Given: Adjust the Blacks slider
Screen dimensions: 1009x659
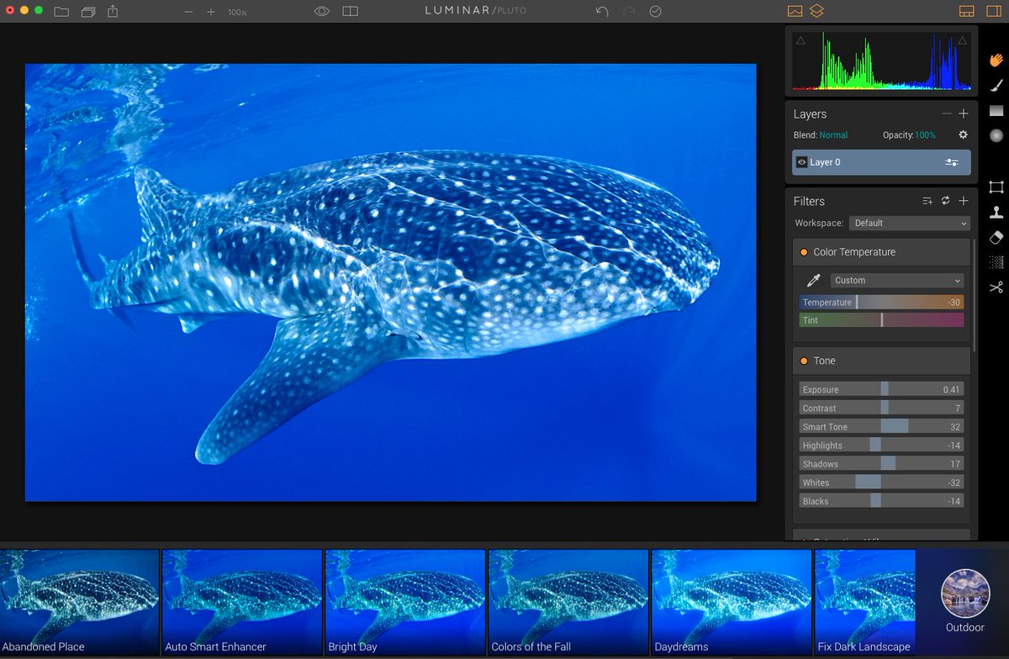Looking at the screenshot, I should click(x=881, y=501).
